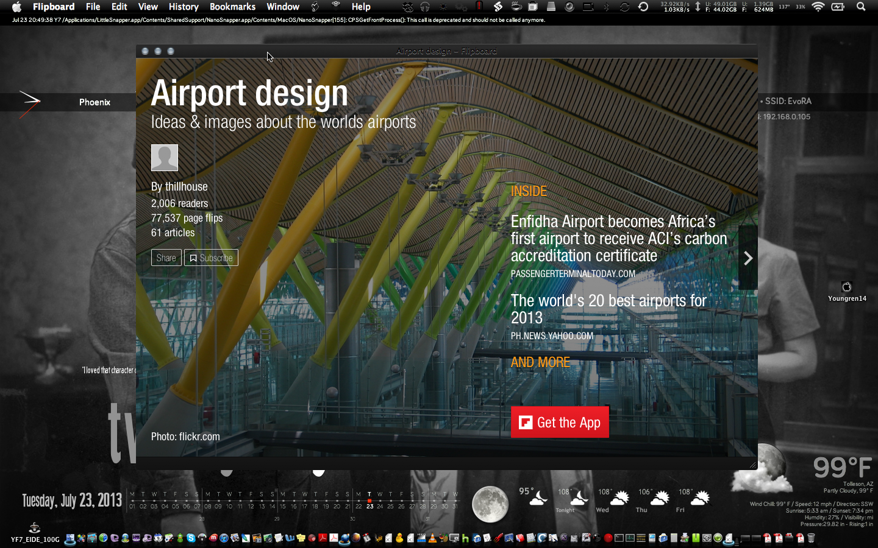Viewport: 878px width, 548px height.
Task: Open the Apple menu
Action: pyautogui.click(x=16, y=7)
